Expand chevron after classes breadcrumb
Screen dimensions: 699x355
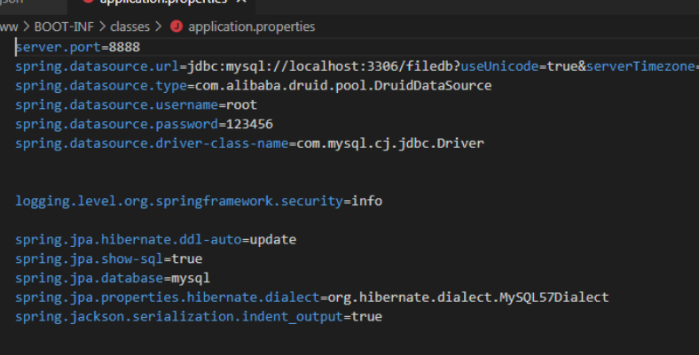158,27
